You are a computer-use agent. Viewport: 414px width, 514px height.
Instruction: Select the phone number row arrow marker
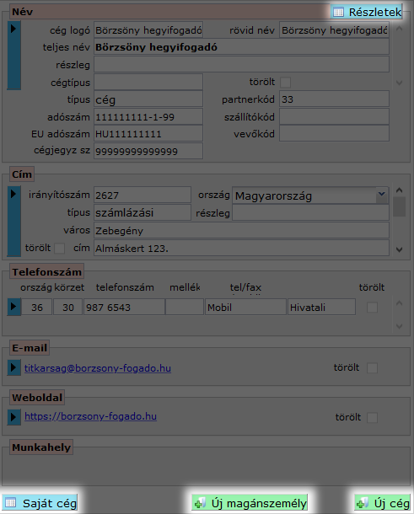click(x=13, y=308)
